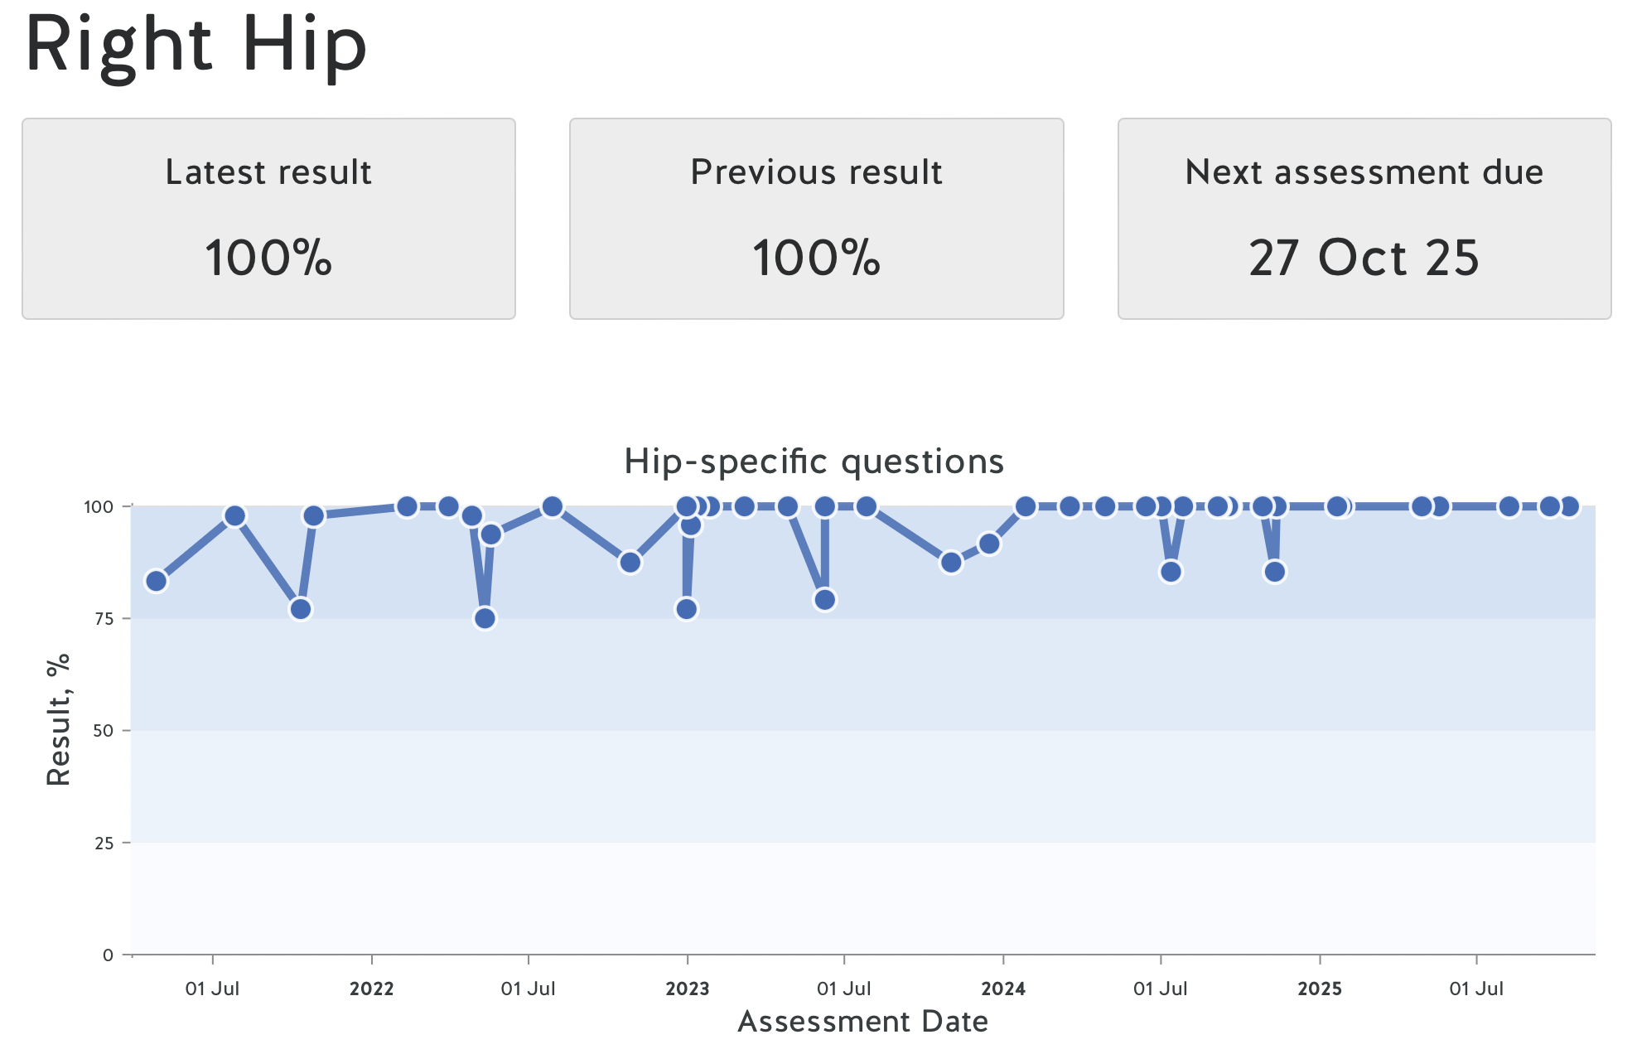
Task: Click the dip data point in late 2024
Action: [1275, 572]
